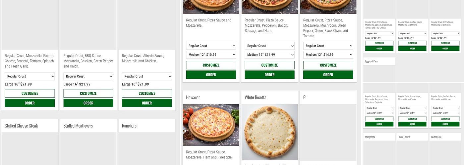Open the $10.99 Medium 12" size dropdown
464x165 pixels.
(211, 55)
